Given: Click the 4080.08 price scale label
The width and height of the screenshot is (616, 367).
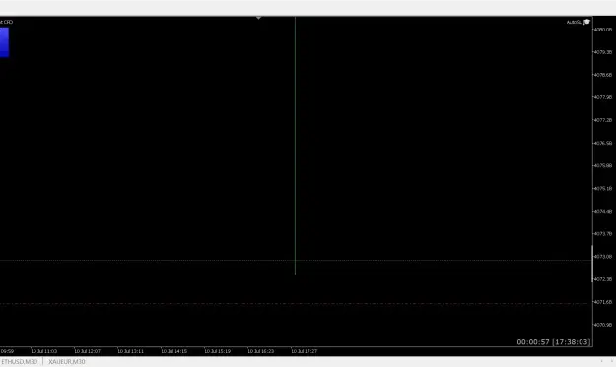Looking at the screenshot, I should [x=603, y=30].
